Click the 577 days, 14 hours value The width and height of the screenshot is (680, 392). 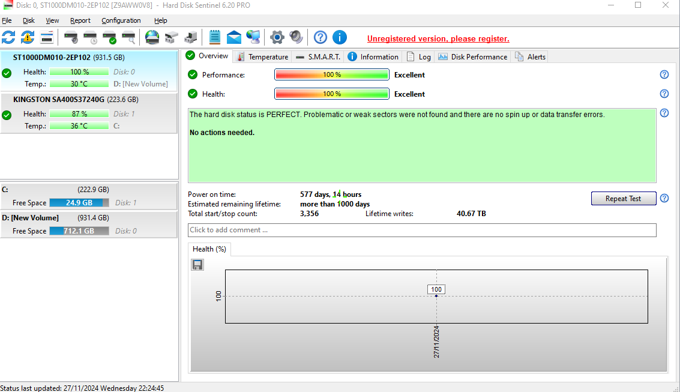click(x=331, y=194)
